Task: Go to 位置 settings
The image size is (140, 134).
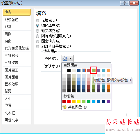Action: pos(17,105)
